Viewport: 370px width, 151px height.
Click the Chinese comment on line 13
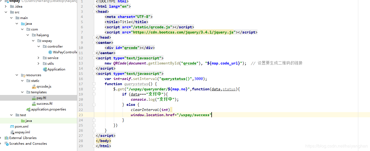[x=277, y=63]
